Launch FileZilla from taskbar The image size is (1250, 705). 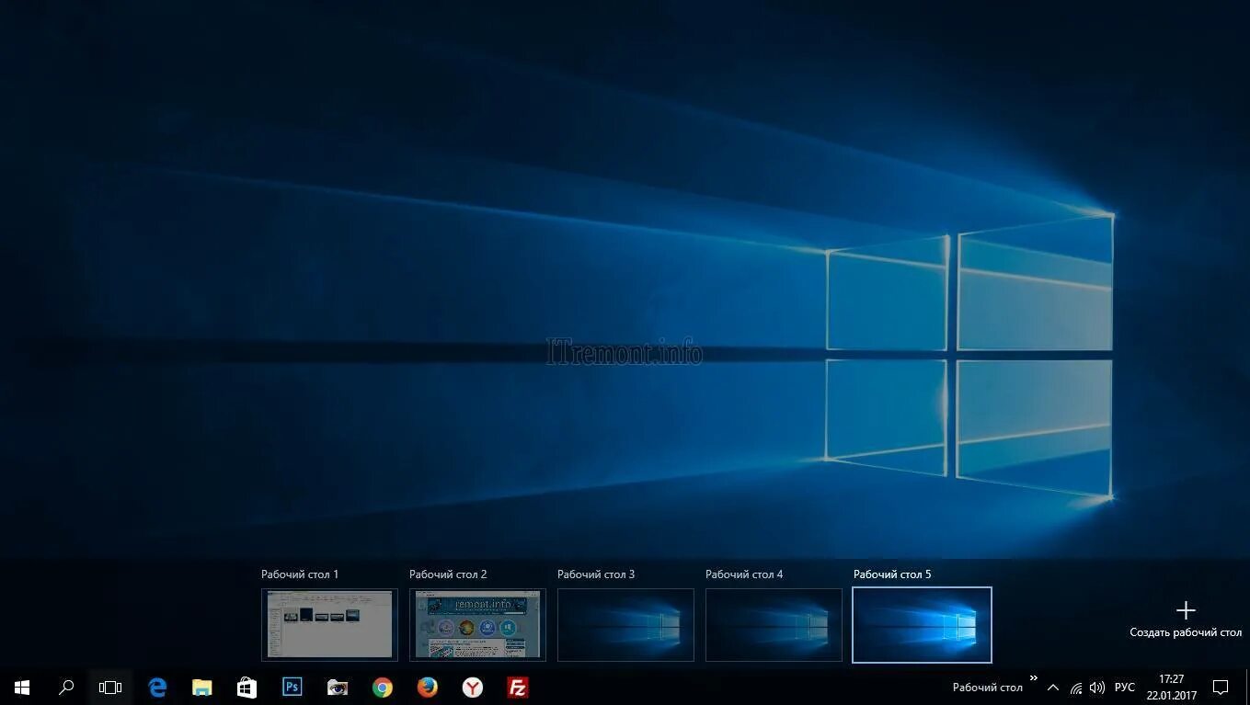click(x=518, y=688)
